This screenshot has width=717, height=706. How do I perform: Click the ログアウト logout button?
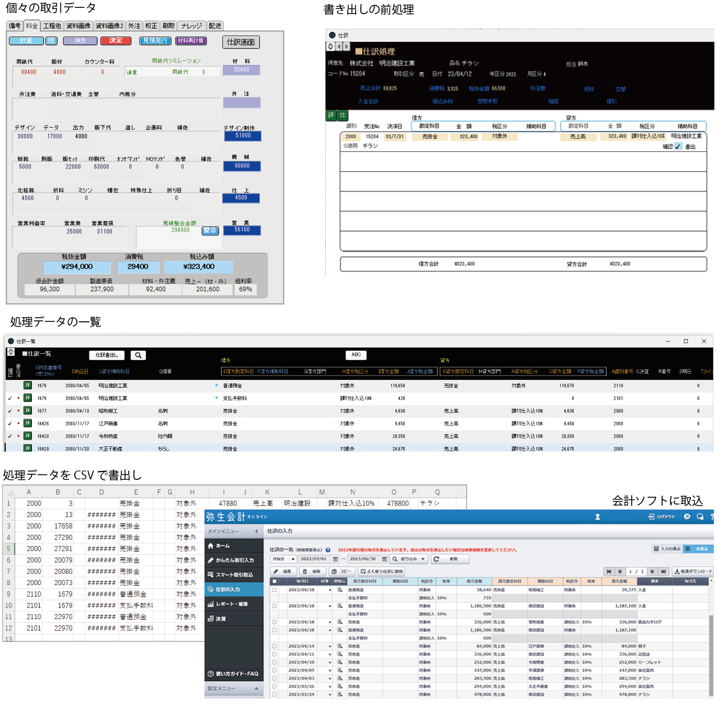pyautogui.click(x=662, y=517)
